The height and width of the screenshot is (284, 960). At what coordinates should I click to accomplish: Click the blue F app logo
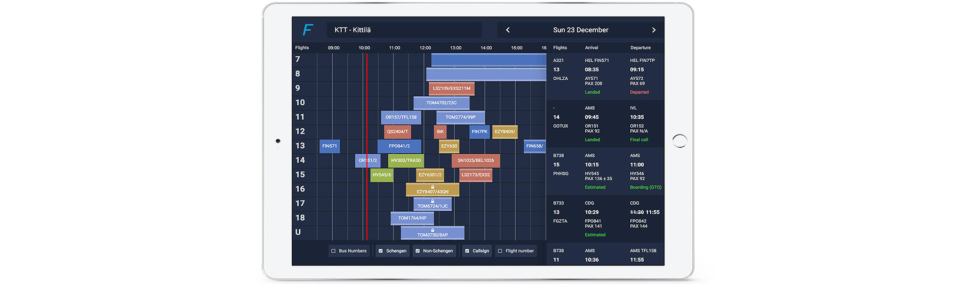click(x=308, y=30)
